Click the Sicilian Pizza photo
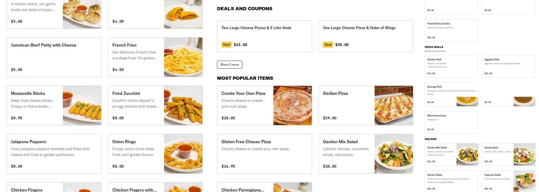This screenshot has width=539, height=192. coord(393,106)
